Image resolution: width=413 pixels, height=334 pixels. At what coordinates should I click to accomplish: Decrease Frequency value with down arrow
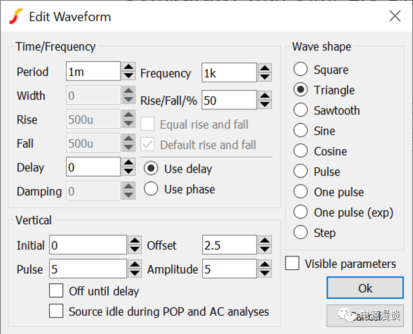point(265,76)
